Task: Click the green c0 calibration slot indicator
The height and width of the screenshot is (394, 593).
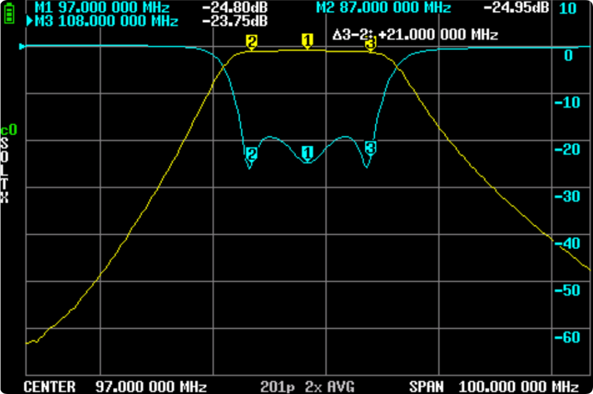Action: pos(9,131)
